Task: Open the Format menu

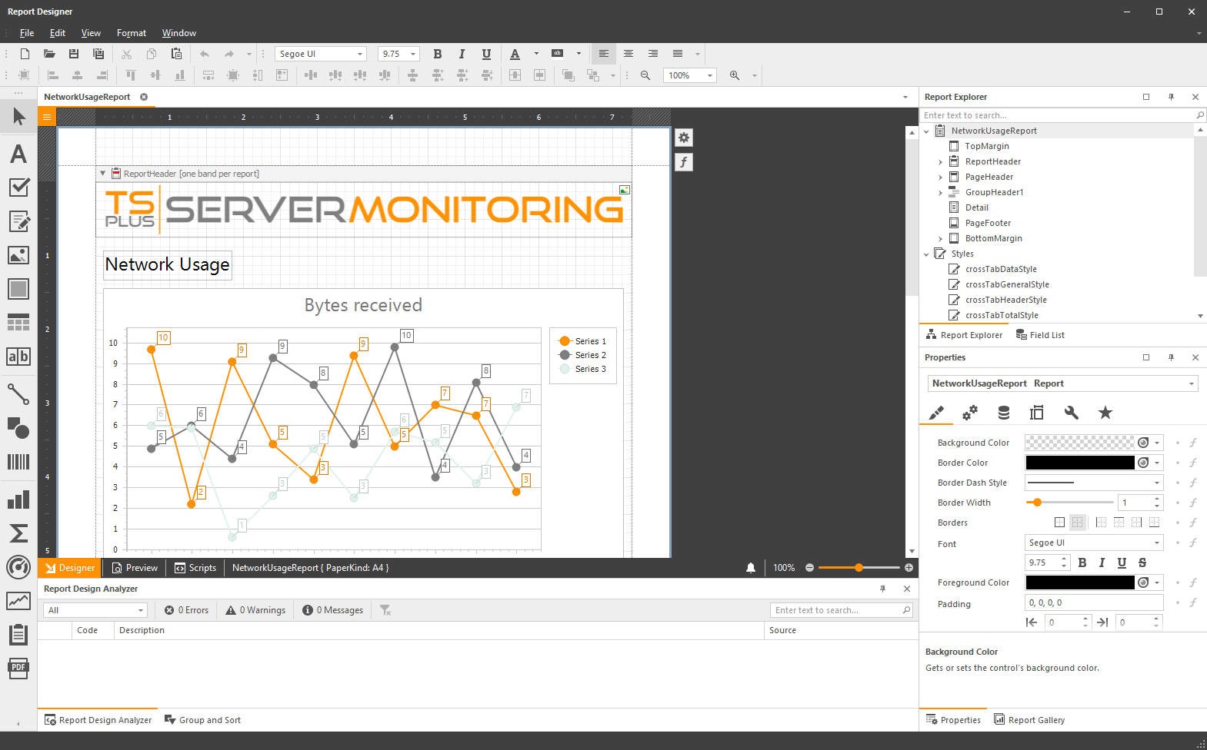Action: (x=132, y=33)
